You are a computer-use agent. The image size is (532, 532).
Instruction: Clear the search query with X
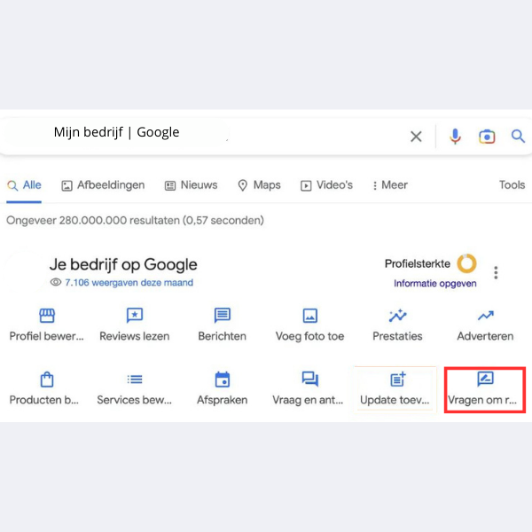point(416,137)
